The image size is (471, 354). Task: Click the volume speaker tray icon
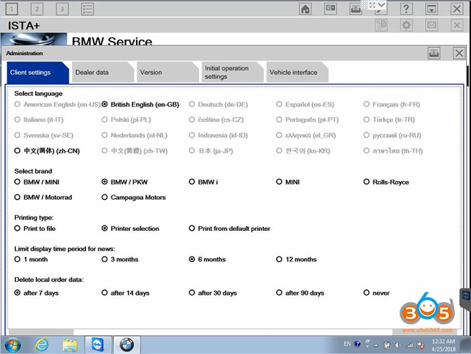398,345
